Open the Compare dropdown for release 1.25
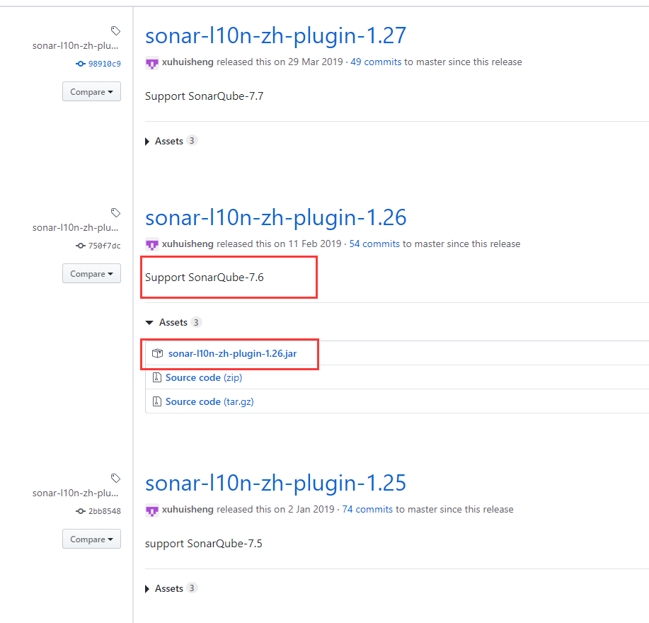This screenshot has width=649, height=623. point(91,539)
